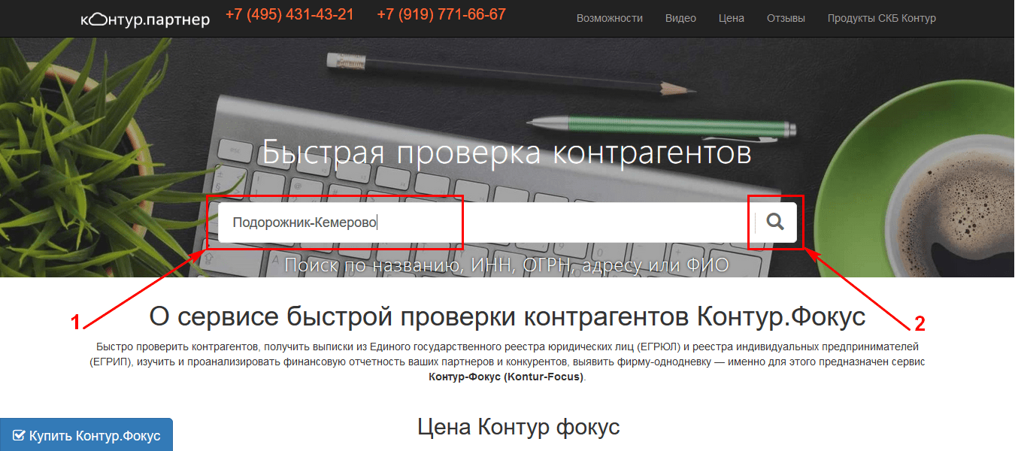1015x451 pixels.
Task: Open the Отзывы menu item
Action: click(x=786, y=18)
